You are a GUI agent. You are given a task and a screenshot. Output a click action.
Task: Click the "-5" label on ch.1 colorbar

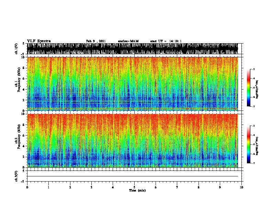click(253, 88)
